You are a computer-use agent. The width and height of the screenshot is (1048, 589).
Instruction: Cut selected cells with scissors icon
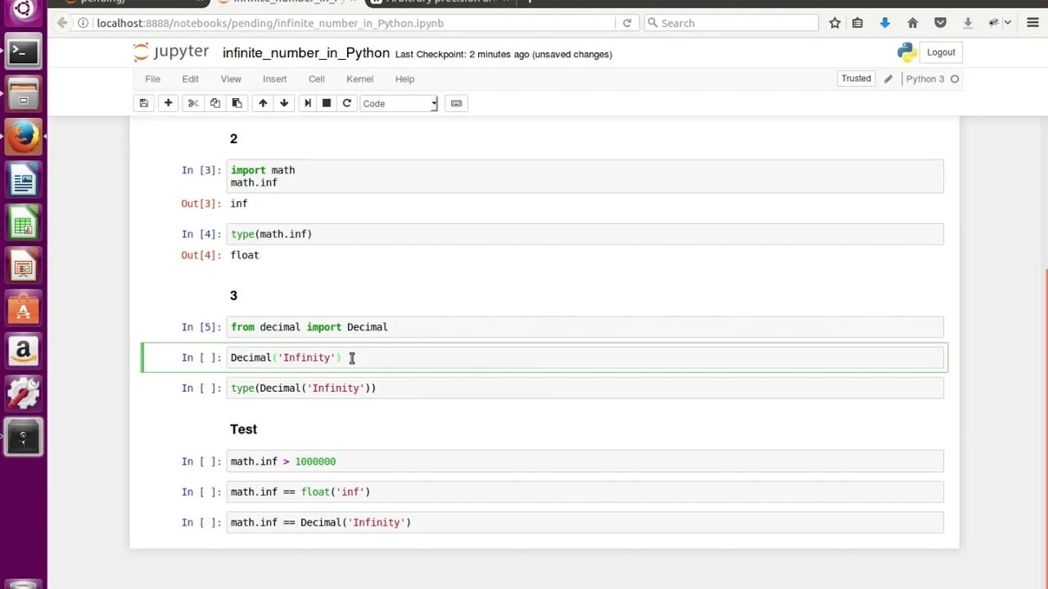point(193,103)
